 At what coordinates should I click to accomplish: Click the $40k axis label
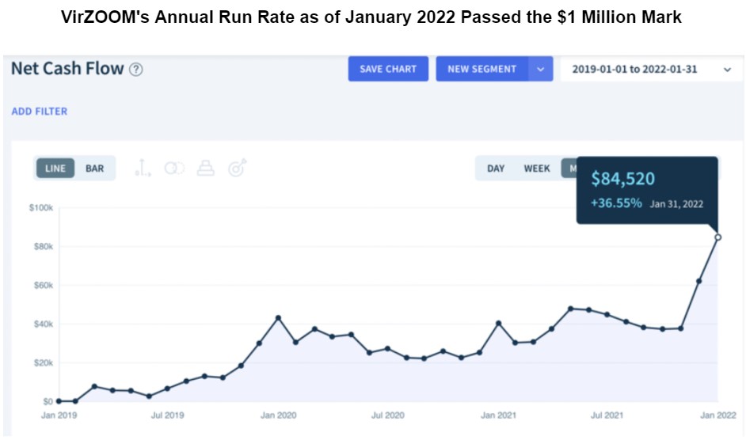[44, 324]
